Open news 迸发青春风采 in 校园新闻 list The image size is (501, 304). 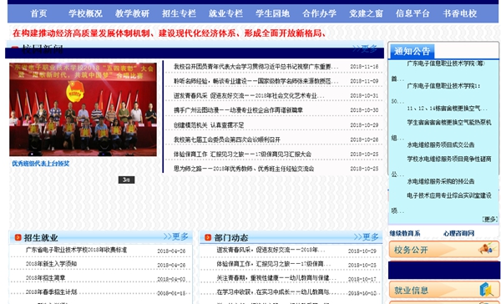249,95
